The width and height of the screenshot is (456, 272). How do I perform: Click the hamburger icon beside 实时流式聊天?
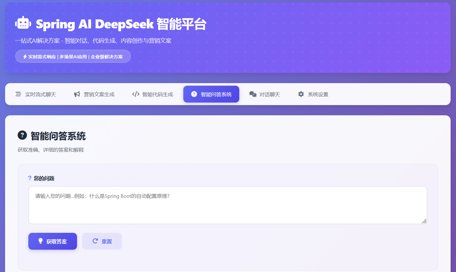click(18, 94)
